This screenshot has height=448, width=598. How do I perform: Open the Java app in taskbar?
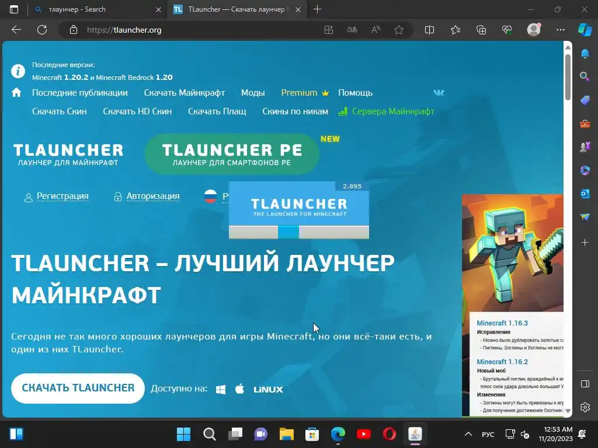pyautogui.click(x=415, y=434)
